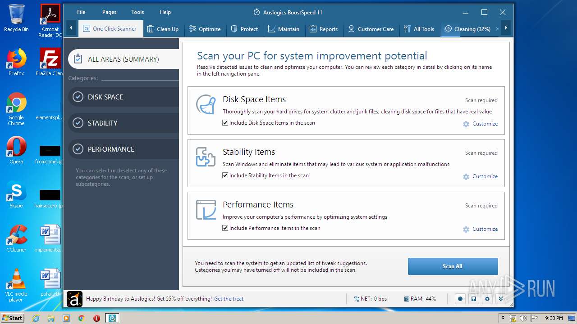Switch to the Optimize tab
577x324 pixels.
pos(205,29)
